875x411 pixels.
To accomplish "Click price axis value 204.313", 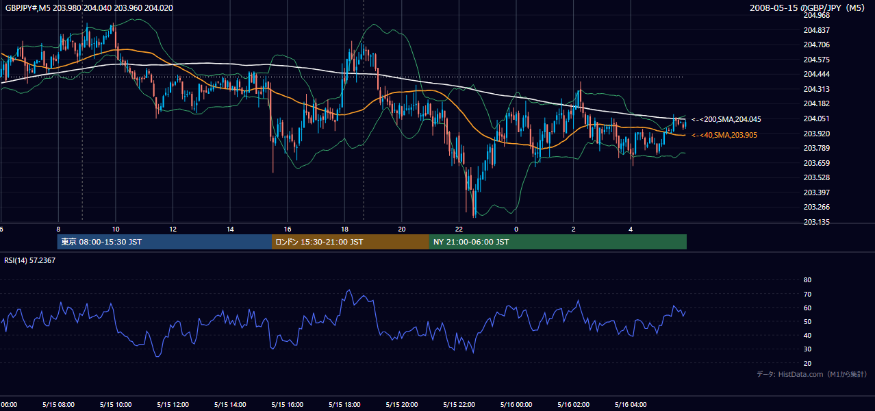I will pyautogui.click(x=816, y=89).
